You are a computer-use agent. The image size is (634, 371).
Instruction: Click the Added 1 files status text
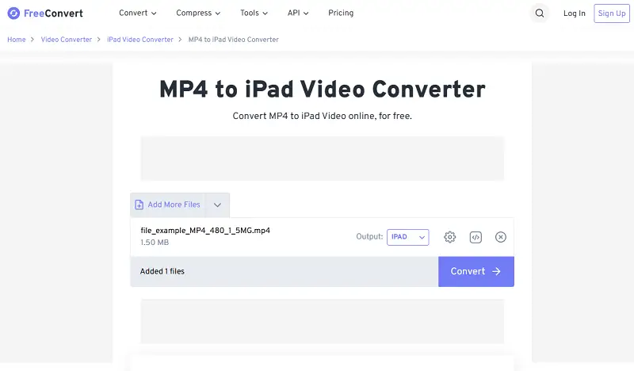click(162, 271)
